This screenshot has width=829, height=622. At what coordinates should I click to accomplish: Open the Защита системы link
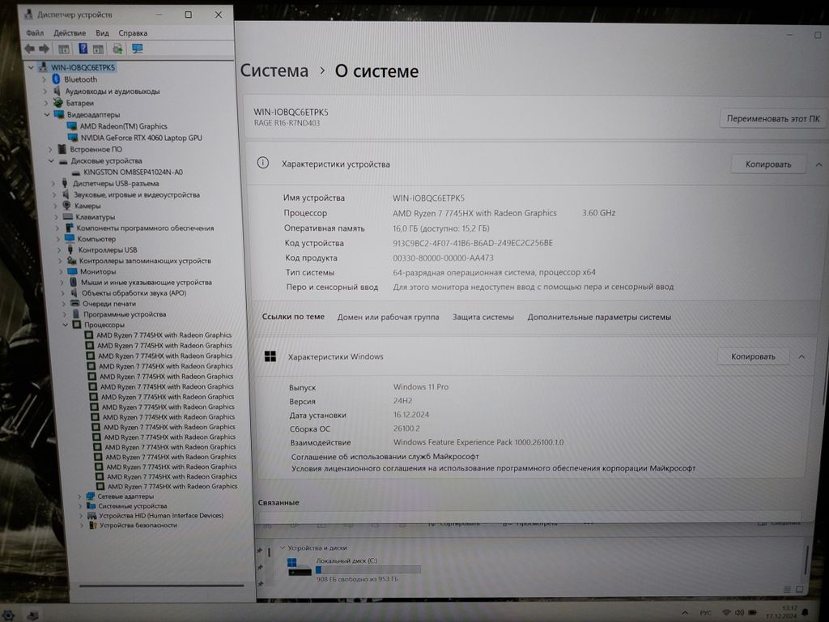[x=483, y=317]
